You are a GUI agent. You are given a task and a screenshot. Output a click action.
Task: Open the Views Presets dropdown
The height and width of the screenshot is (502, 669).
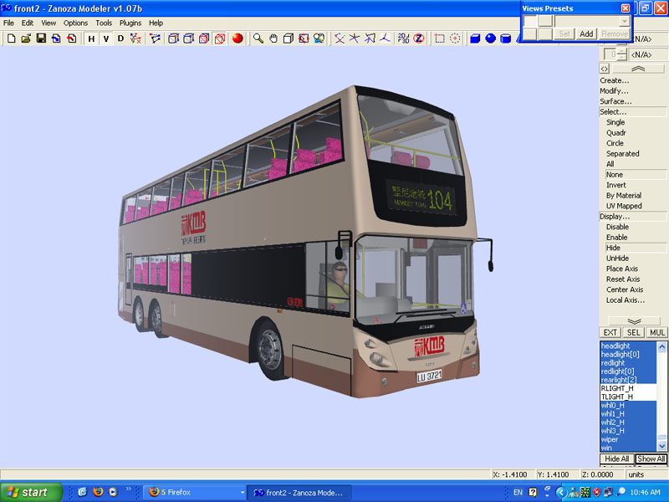625,20
